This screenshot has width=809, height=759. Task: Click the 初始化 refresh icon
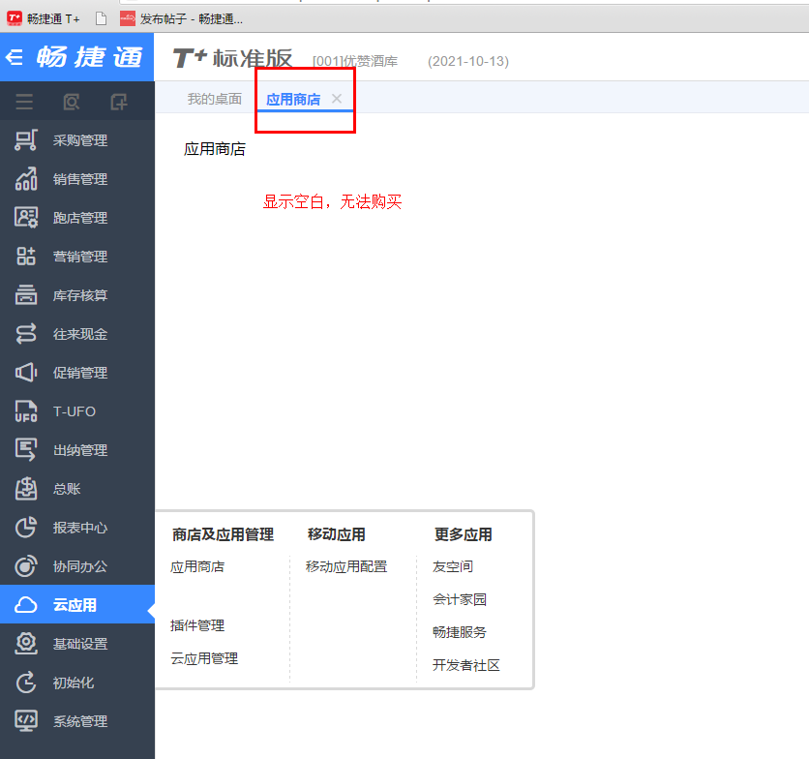pyautogui.click(x=26, y=683)
